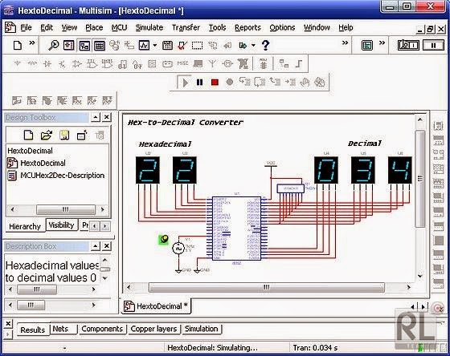Place an Electromechanical motor component
The height and width of the screenshot is (356, 450).
pyautogui.click(x=227, y=63)
